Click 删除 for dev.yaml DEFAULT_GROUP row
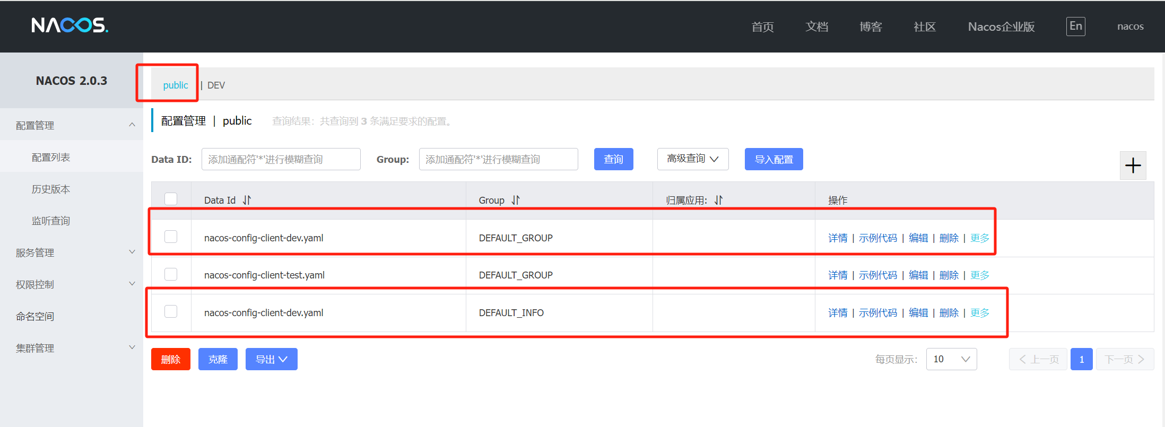Screen dimensions: 1165x427 (949, 238)
